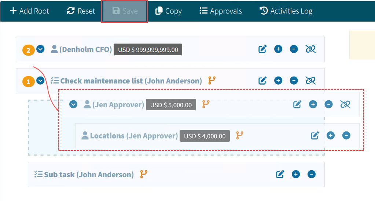Click branch icon beside Sub task
Screen dimensions: 375x201
point(144,174)
